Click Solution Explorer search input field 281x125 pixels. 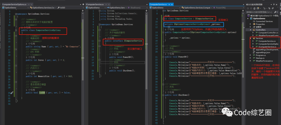(260, 12)
